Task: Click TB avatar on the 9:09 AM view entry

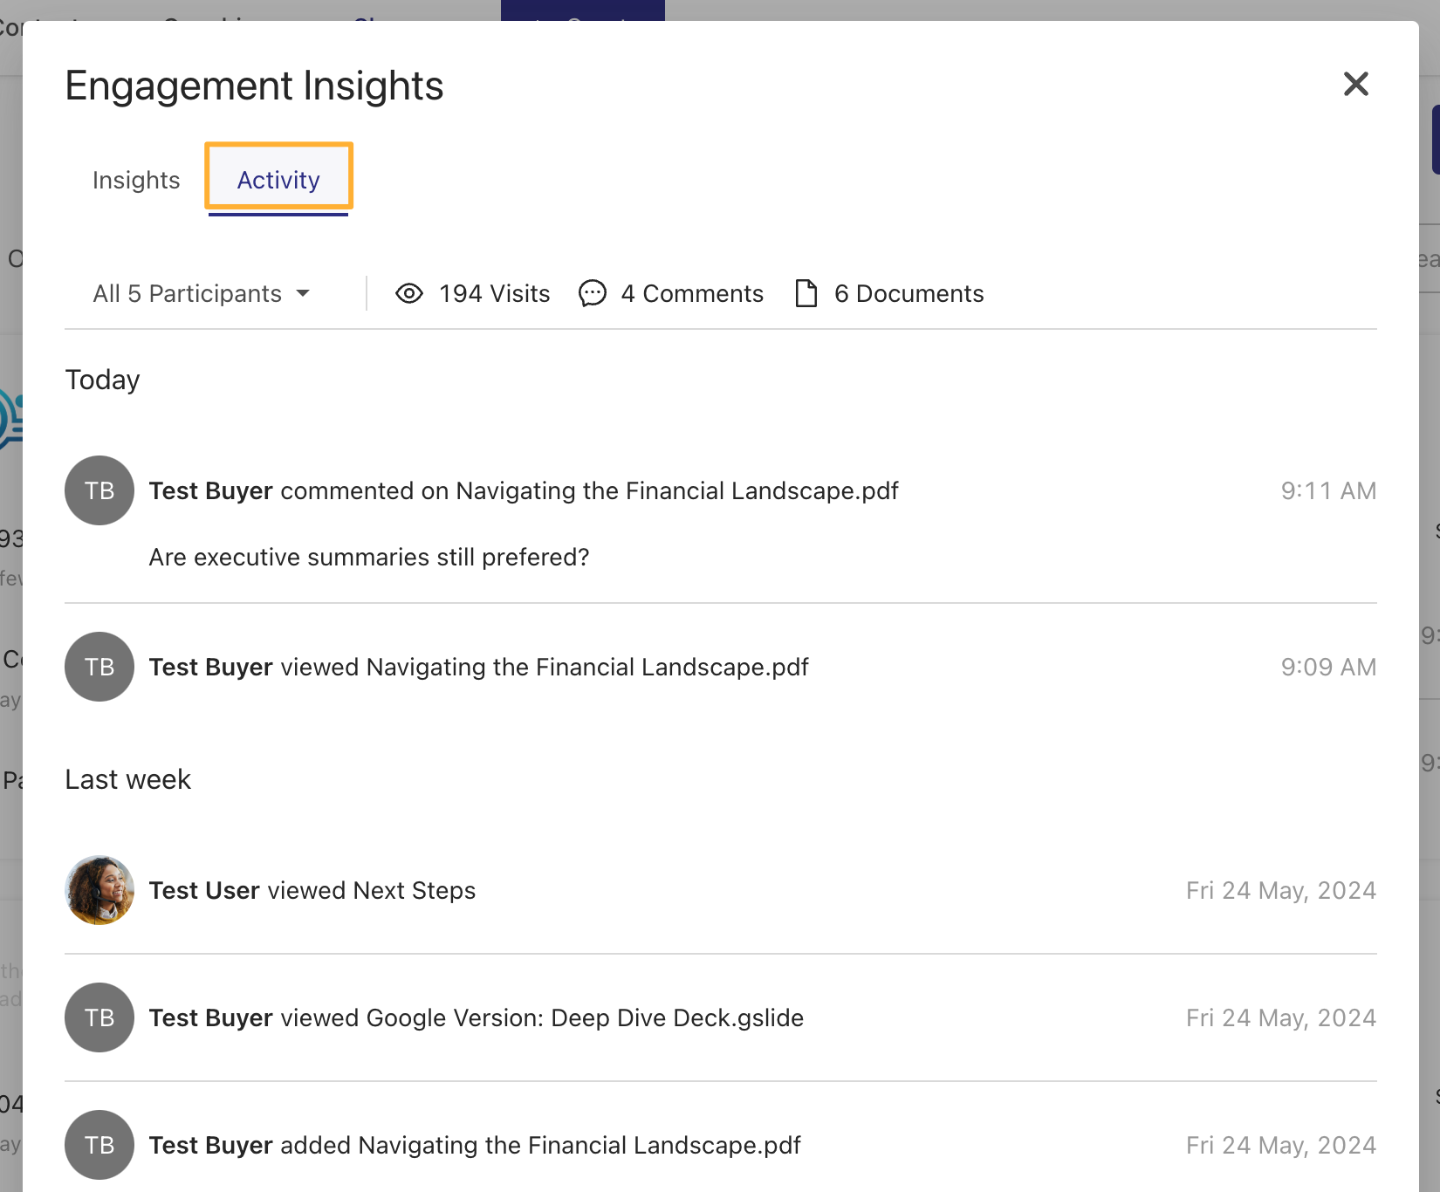Action: (99, 667)
